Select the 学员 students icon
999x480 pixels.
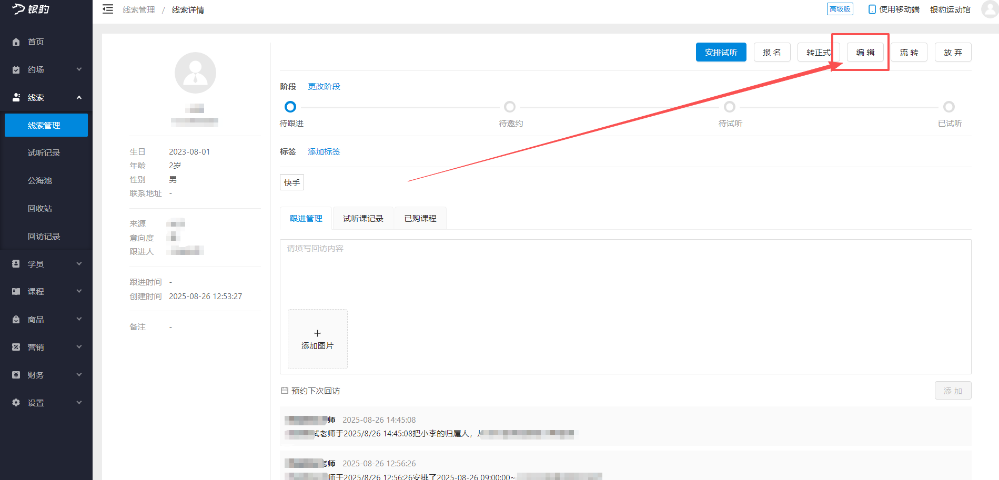click(x=16, y=263)
